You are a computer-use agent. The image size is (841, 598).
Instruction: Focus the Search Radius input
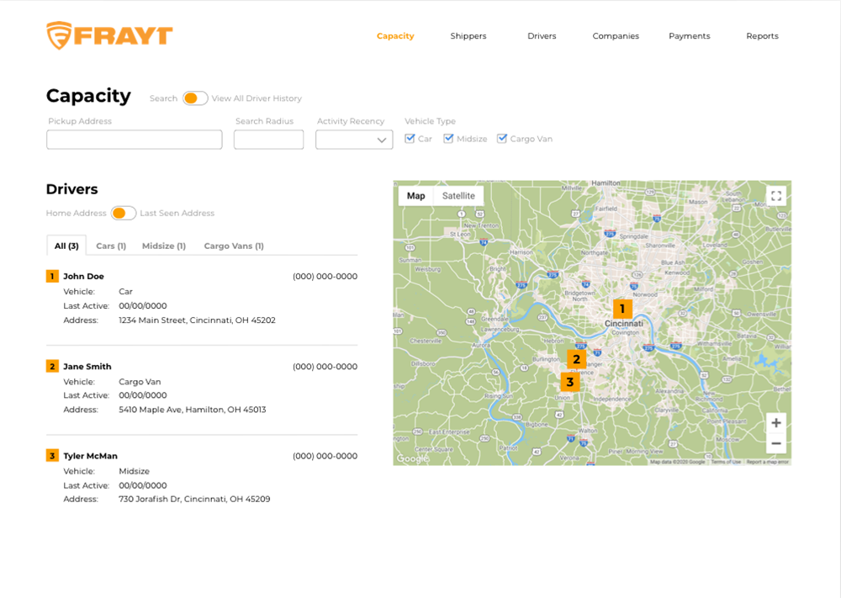tap(269, 140)
